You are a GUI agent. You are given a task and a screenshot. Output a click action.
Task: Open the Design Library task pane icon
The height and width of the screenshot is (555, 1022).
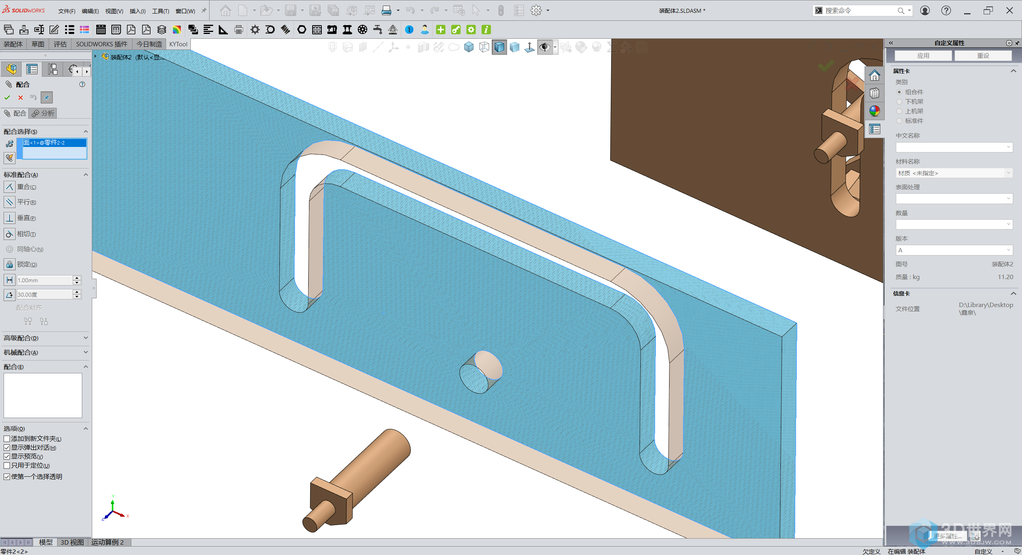[x=874, y=93]
